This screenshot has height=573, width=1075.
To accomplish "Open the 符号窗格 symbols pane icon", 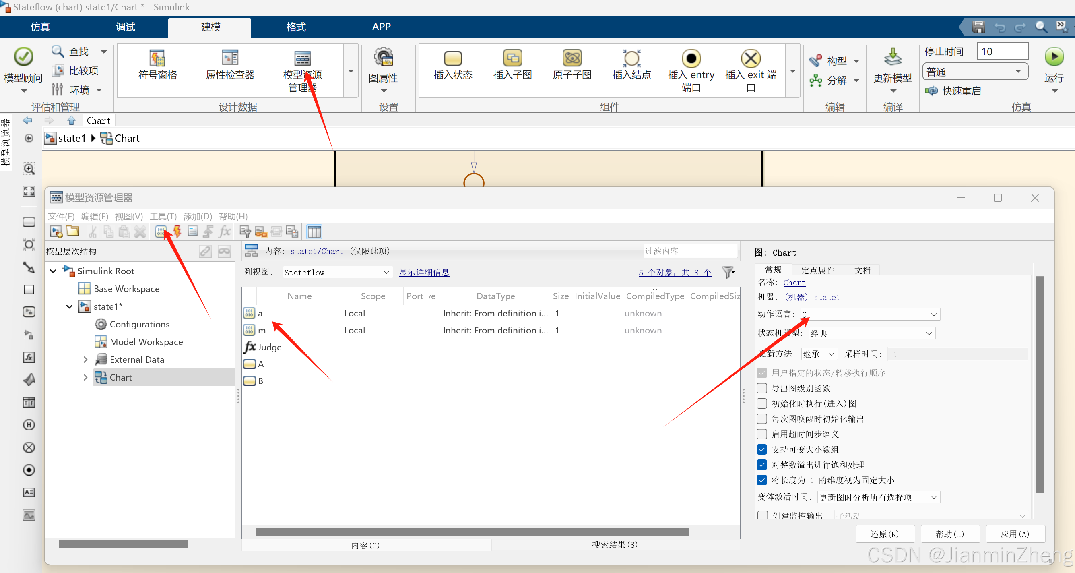I will point(157,59).
